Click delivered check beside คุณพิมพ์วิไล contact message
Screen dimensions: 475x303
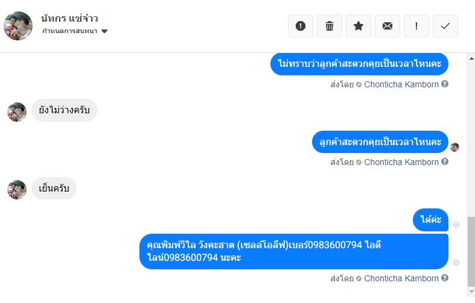tap(456, 263)
